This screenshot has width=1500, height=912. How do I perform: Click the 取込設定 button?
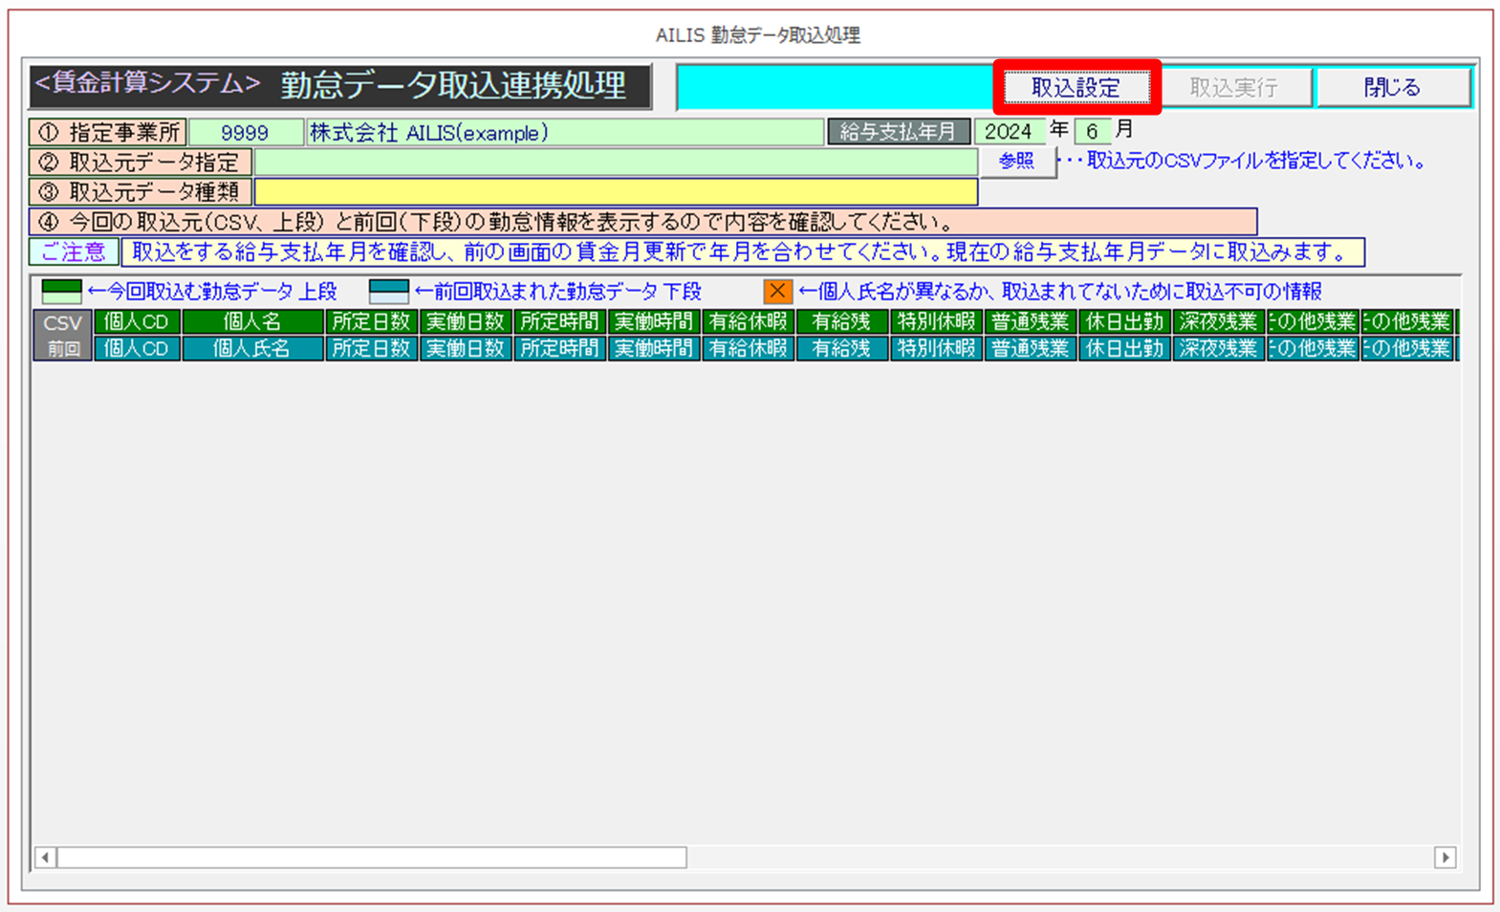coord(1076,88)
